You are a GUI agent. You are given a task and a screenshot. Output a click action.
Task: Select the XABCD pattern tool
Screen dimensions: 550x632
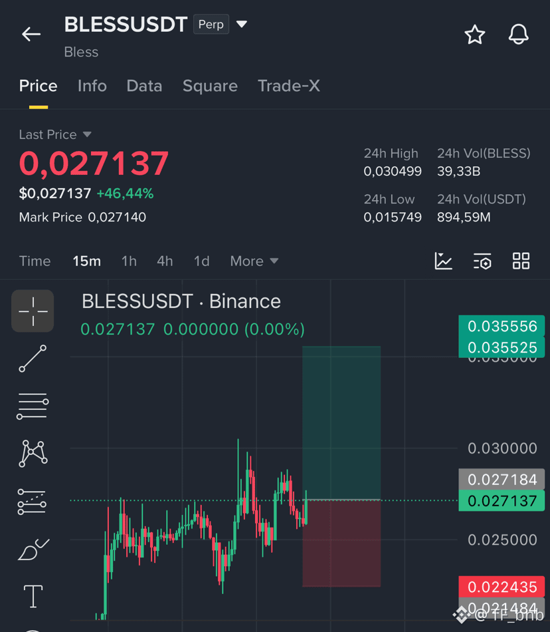[x=33, y=454]
